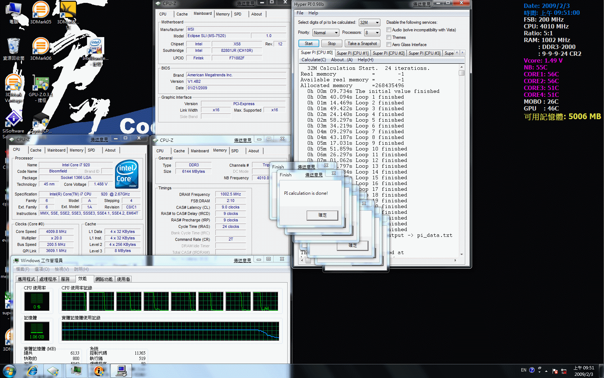The width and height of the screenshot is (604, 378).
Task: Click Hyper PI log horizontal scrollbar thumb
Action: point(308,261)
